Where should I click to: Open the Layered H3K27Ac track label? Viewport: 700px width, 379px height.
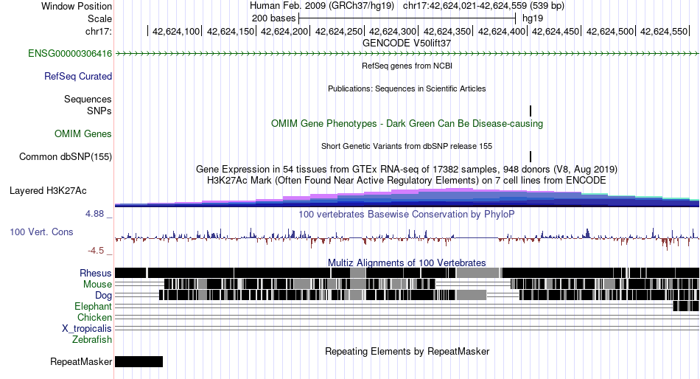click(x=48, y=191)
